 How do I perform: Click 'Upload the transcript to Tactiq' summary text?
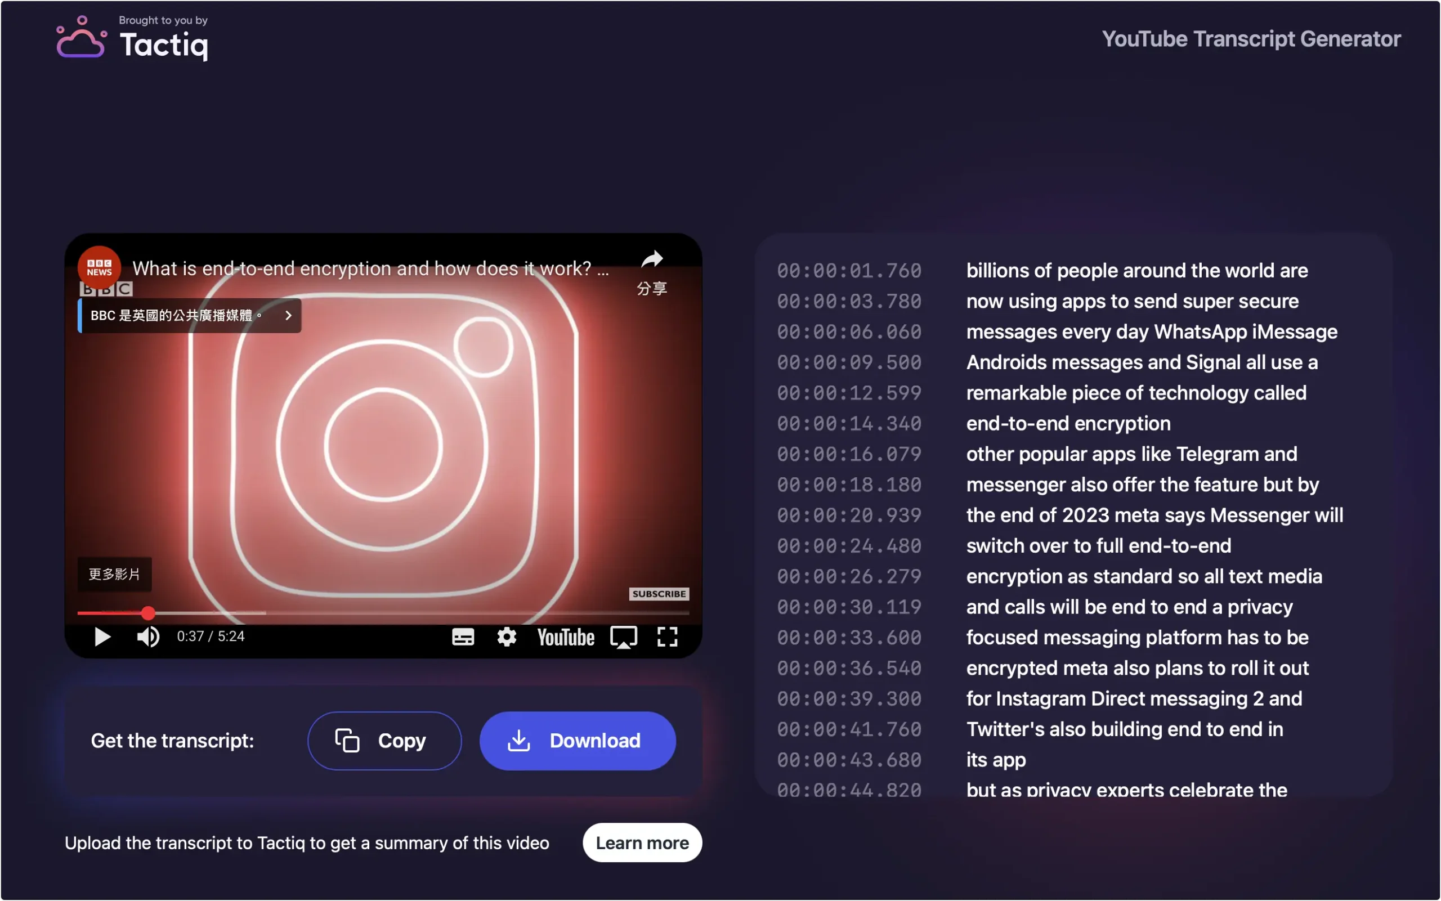click(306, 843)
